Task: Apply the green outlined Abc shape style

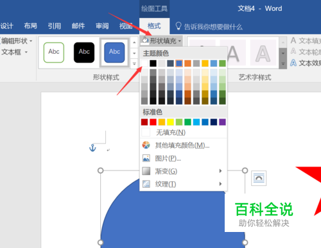Action: pyautogui.click(x=54, y=53)
